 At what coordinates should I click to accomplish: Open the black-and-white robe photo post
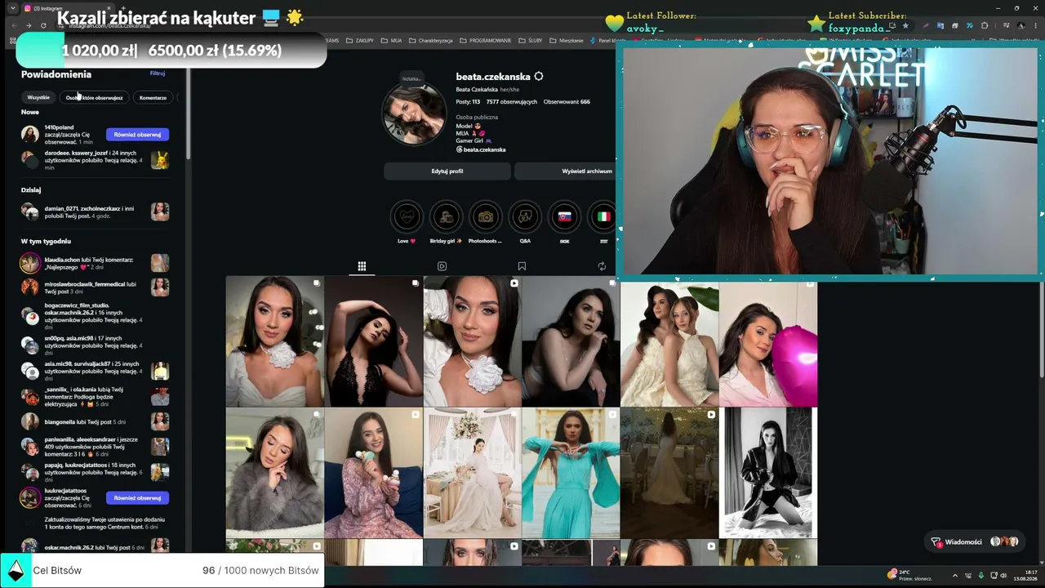coord(768,474)
